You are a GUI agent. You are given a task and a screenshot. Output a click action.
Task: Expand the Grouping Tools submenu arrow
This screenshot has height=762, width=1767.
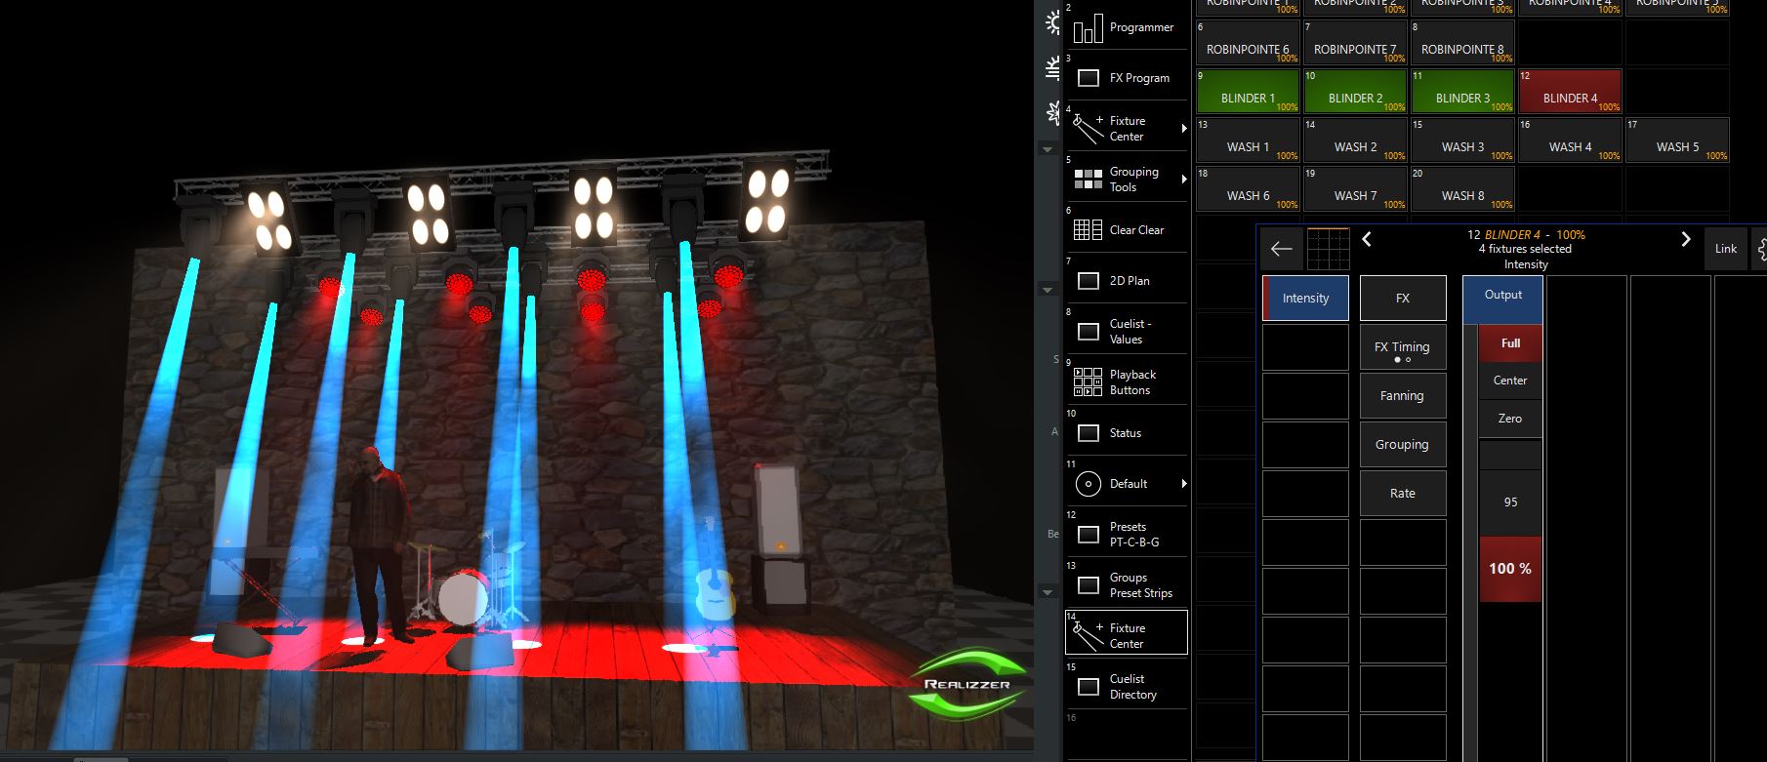click(x=1184, y=180)
